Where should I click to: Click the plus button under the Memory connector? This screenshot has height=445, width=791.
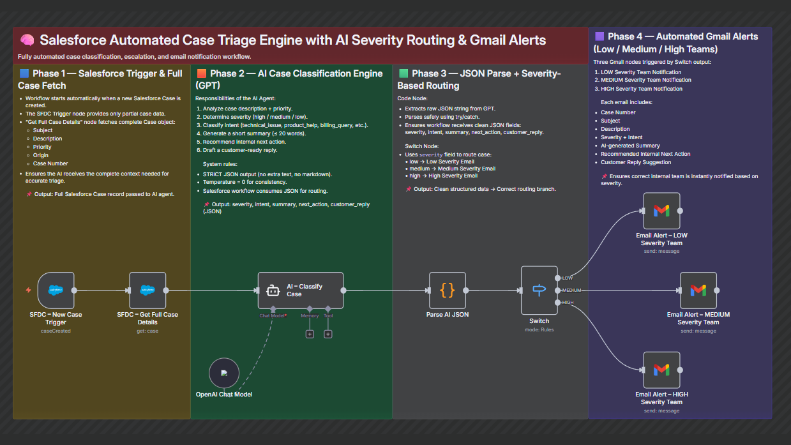tap(310, 333)
